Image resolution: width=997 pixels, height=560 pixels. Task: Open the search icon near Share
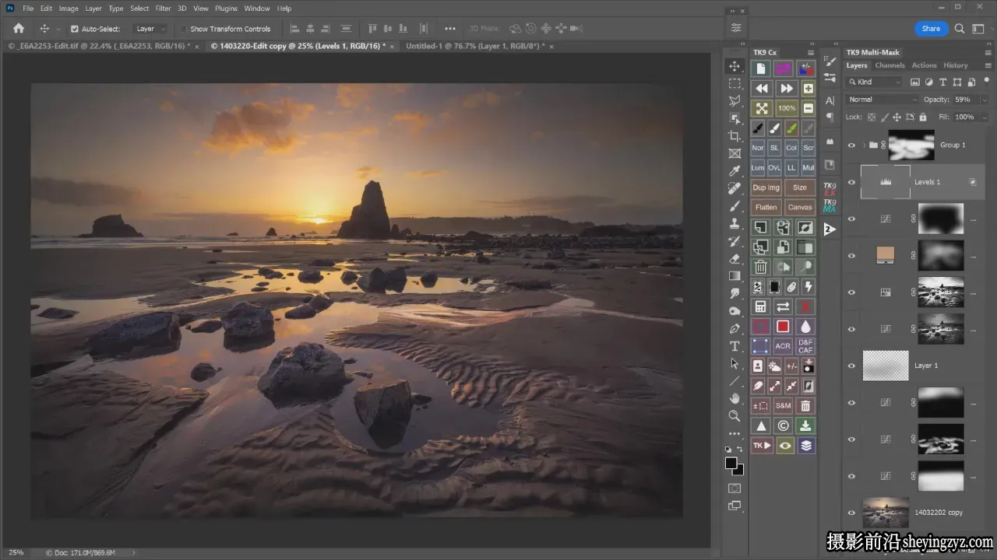(x=959, y=29)
